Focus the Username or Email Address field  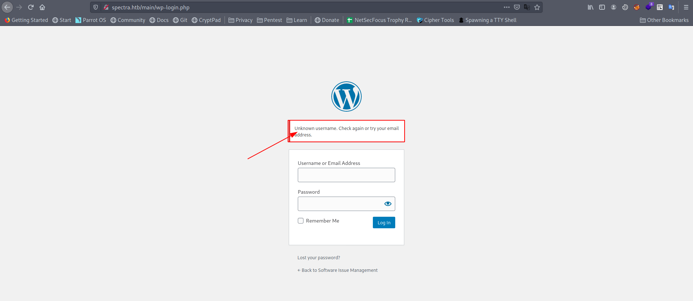point(346,175)
